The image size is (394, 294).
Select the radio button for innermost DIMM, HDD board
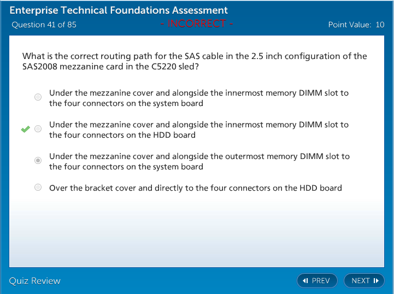click(38, 129)
